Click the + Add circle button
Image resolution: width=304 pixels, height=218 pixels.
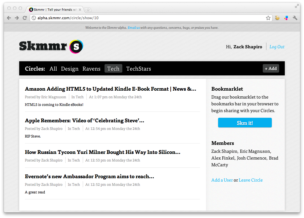[x=271, y=68]
